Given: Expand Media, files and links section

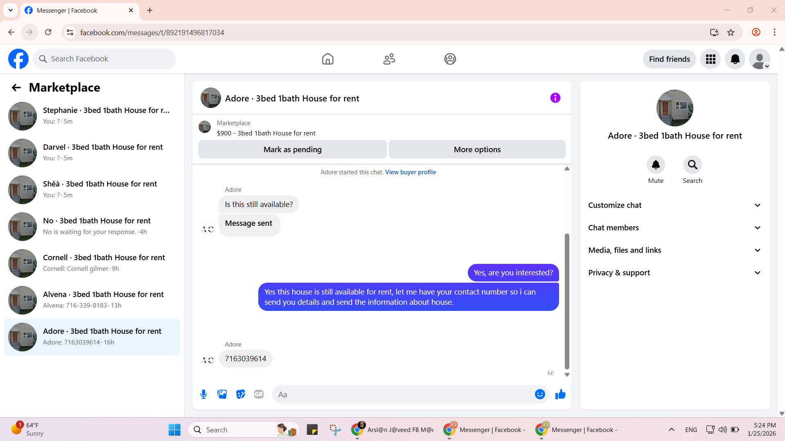Looking at the screenshot, I should tap(674, 250).
